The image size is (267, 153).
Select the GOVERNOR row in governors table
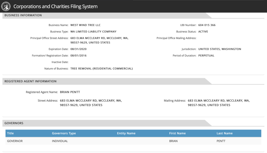click(133, 141)
